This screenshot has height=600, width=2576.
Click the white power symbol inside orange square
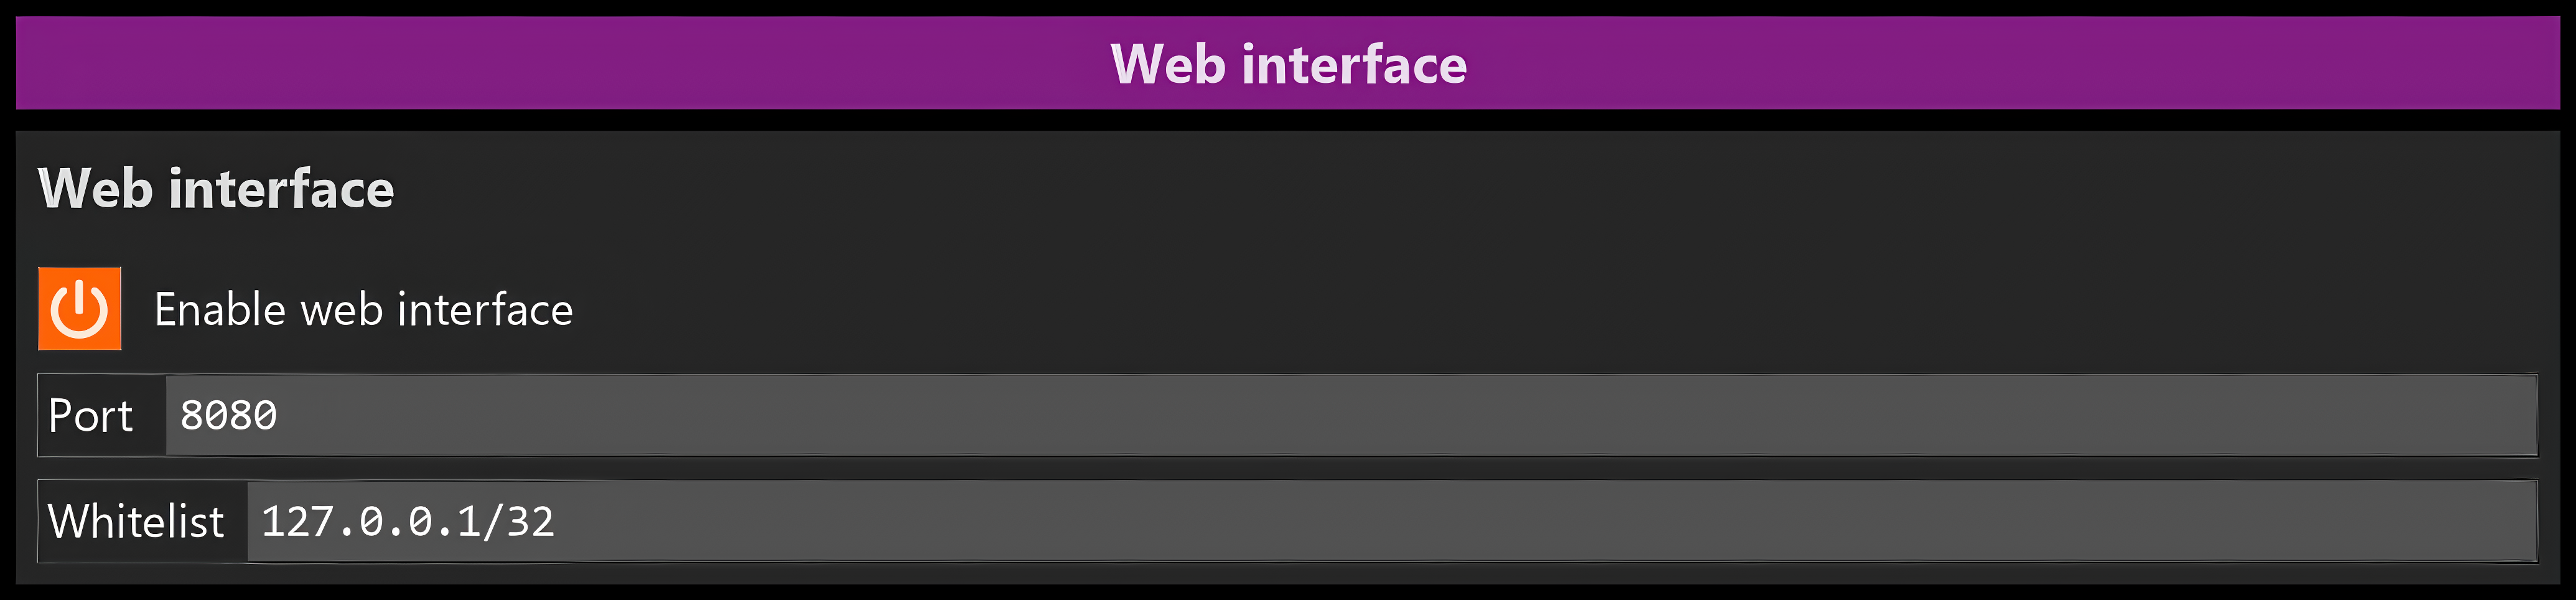pos(80,308)
